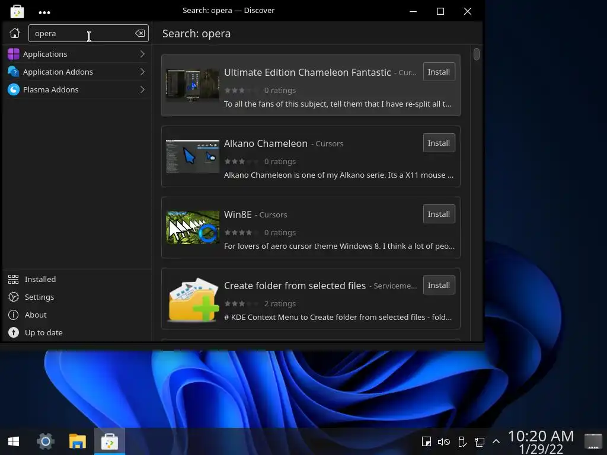Click the show desktop icon at taskbar end
607x455 pixels.
tap(593, 441)
